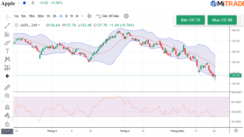Select the active 4h timeframe
The width and height of the screenshot is (244, 137).
click(x=61, y=16)
